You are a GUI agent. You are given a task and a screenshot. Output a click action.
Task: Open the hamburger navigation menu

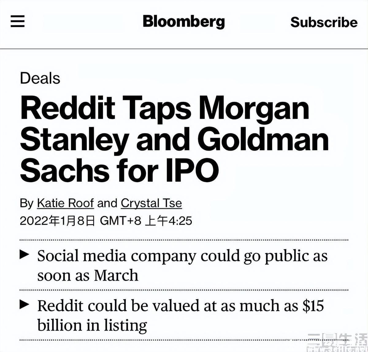17,21
